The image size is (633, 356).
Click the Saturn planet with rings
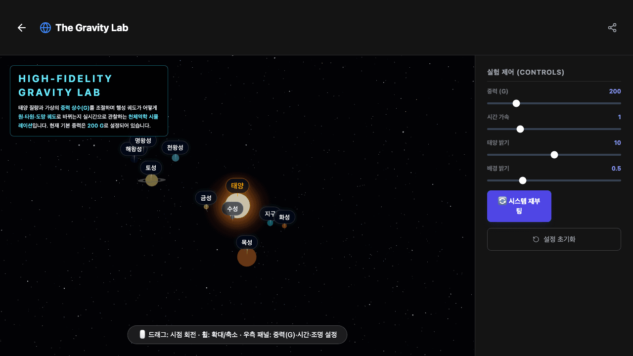[152, 180]
